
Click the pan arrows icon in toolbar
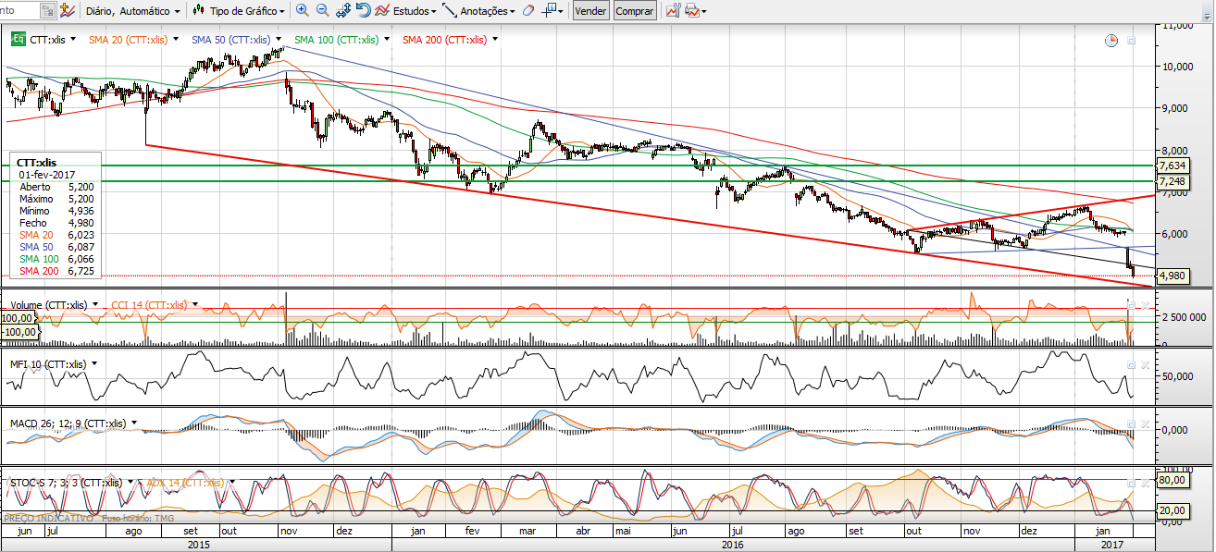pyautogui.click(x=342, y=11)
